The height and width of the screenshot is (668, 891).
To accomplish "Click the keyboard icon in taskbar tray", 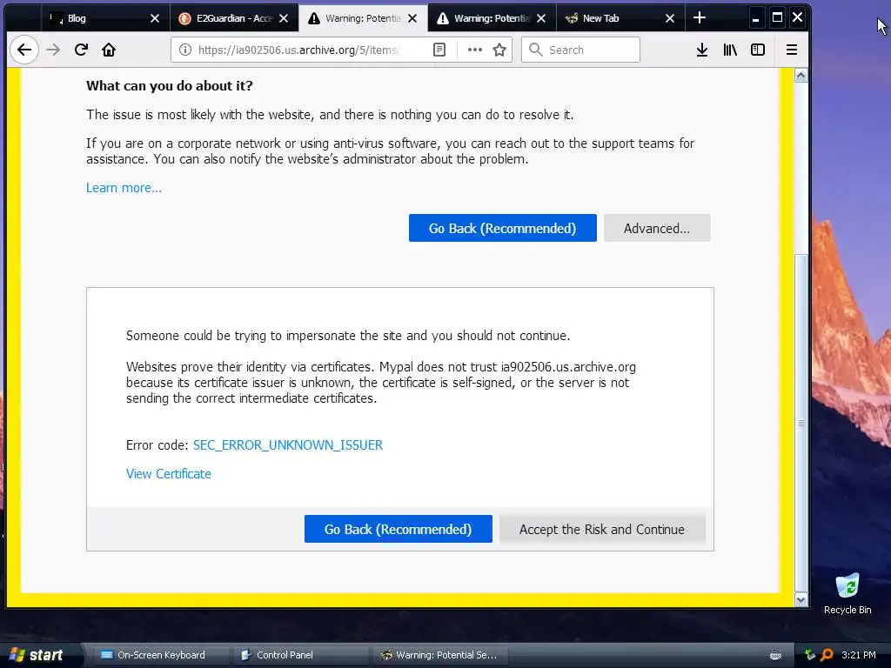I will 775,655.
